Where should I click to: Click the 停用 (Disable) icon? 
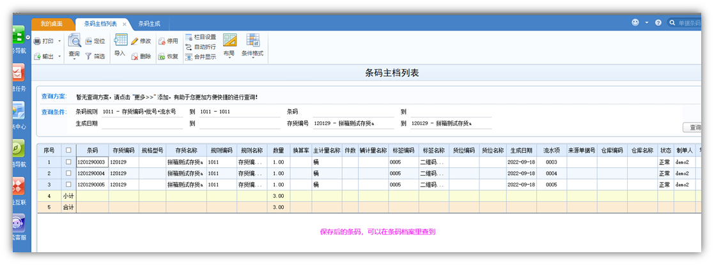[162, 42]
